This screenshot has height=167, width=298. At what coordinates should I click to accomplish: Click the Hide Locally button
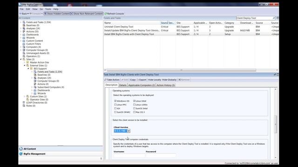tap(154, 80)
